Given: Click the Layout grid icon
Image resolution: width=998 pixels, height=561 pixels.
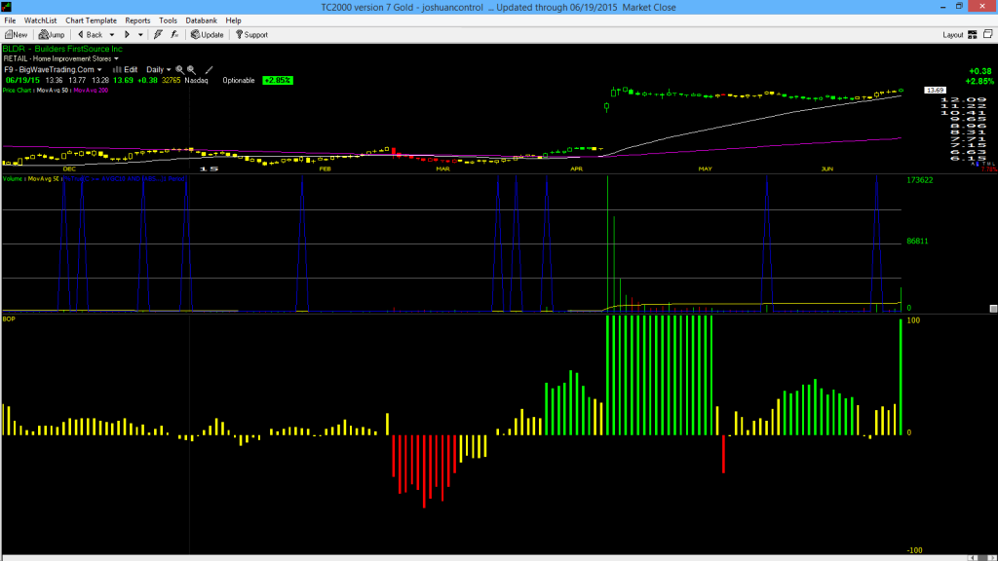Looking at the screenshot, I should click(x=973, y=35).
